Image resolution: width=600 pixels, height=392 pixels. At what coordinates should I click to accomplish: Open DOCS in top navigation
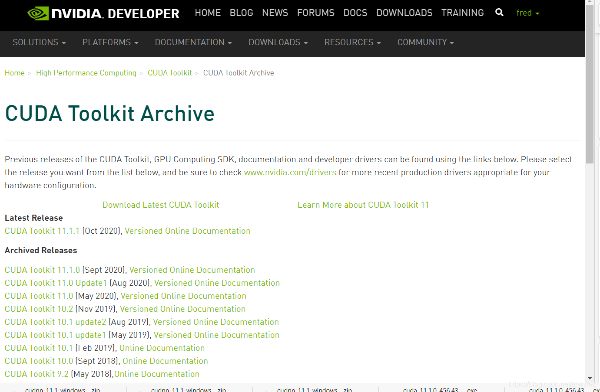click(355, 13)
